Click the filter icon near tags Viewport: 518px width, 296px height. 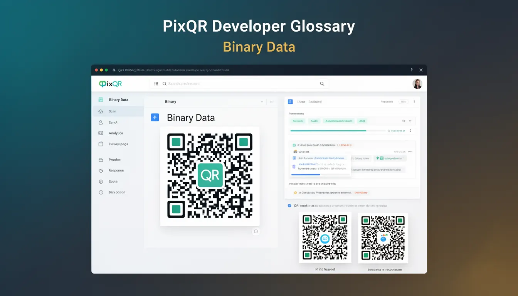point(410,121)
